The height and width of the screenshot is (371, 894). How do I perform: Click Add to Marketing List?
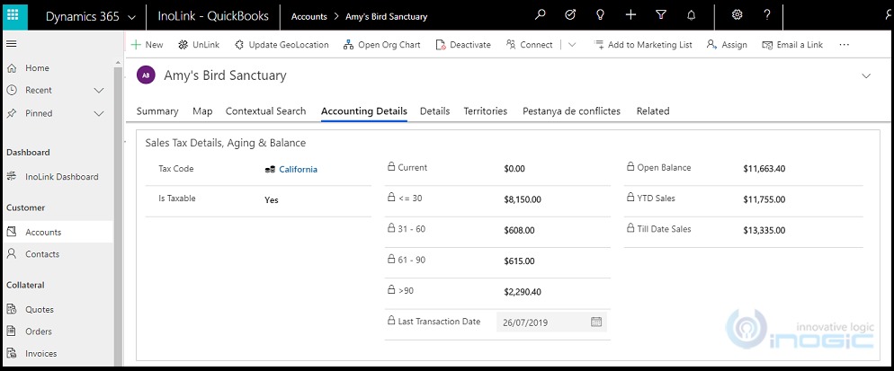point(642,44)
